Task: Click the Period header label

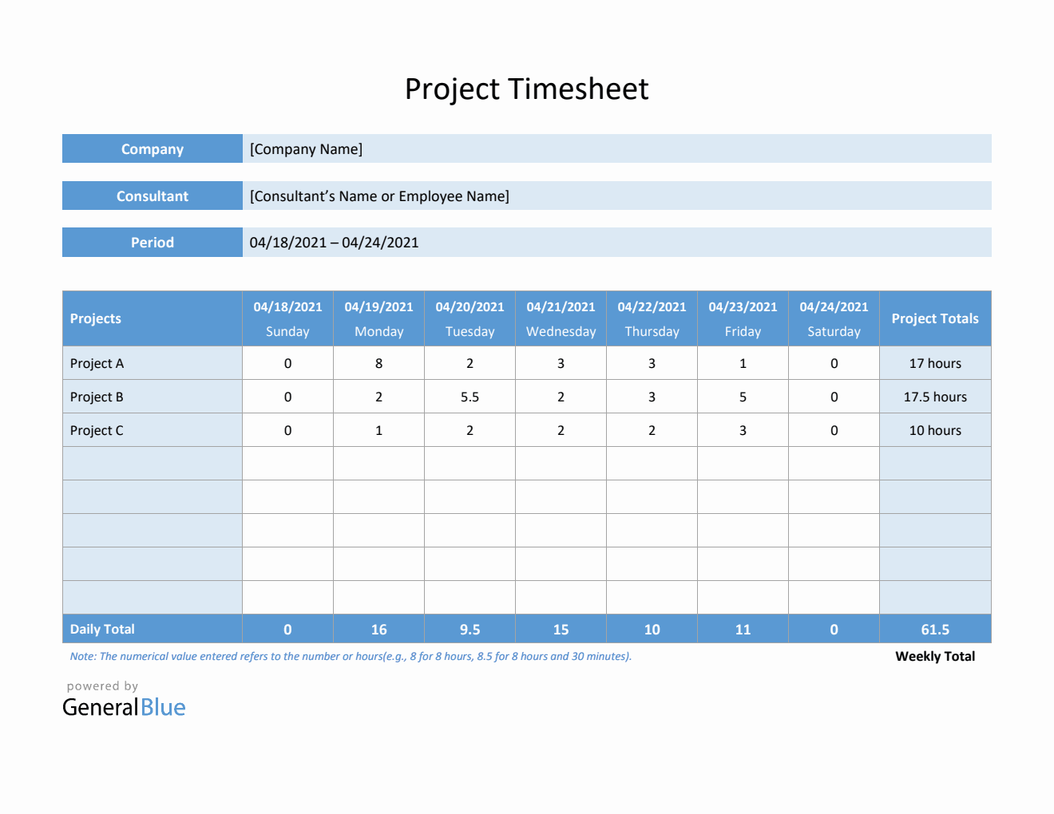Action: tap(152, 242)
